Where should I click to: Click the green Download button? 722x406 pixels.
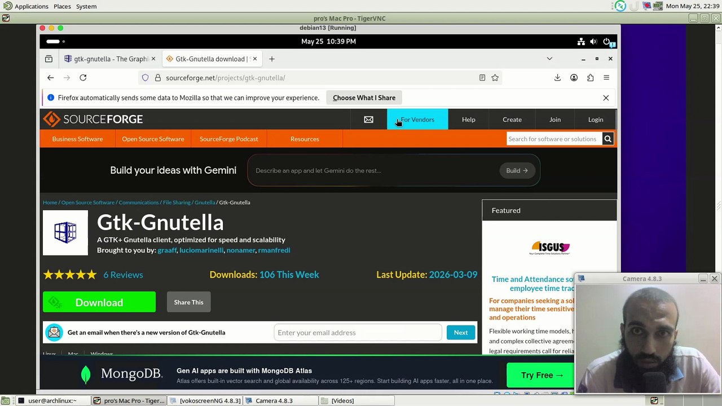99,302
